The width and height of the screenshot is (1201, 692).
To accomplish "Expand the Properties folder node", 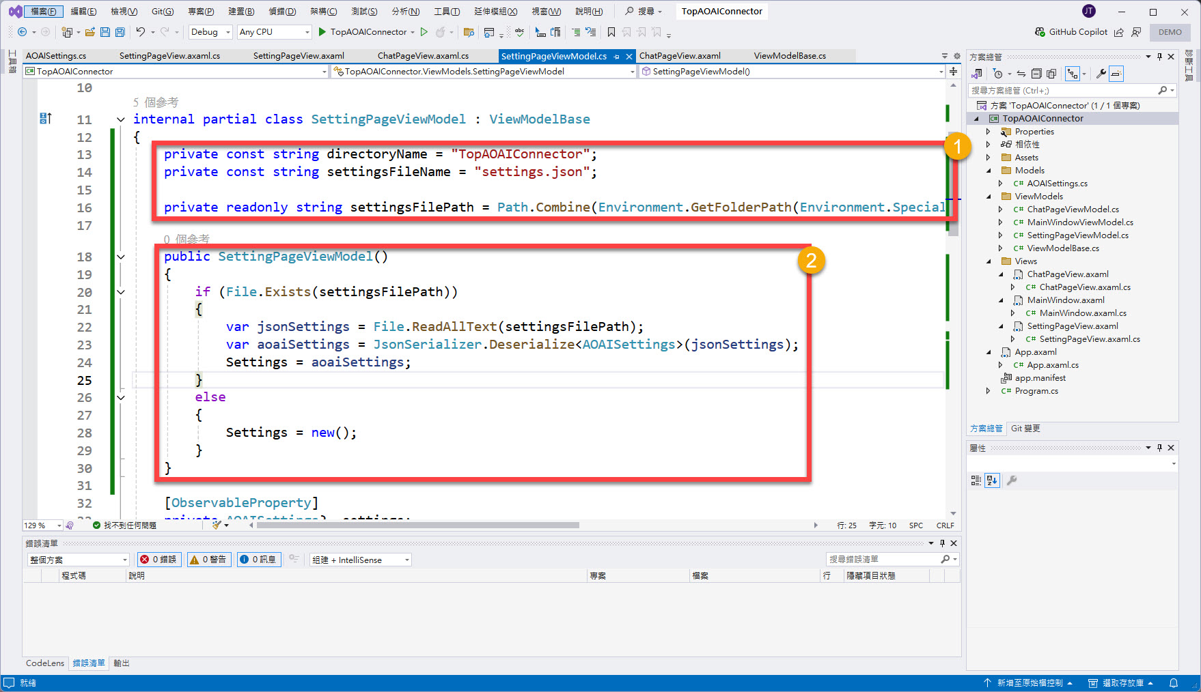I will [988, 132].
